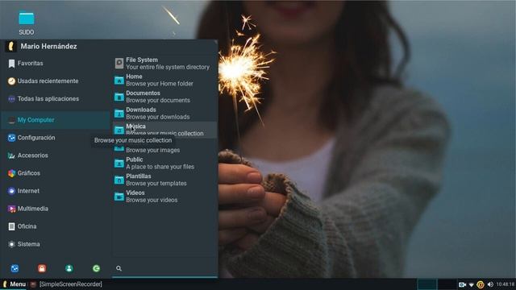Open the Gráficos category
The image size is (516, 290).
tap(56, 173)
